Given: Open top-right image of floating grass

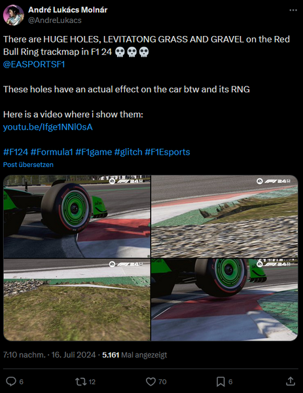Looking at the screenshot, I should pos(224,217).
